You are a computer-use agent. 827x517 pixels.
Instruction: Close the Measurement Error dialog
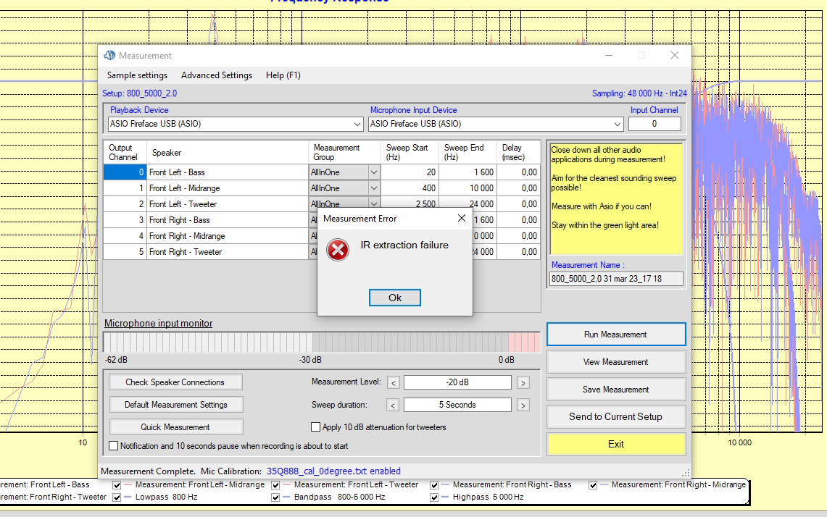tap(462, 218)
